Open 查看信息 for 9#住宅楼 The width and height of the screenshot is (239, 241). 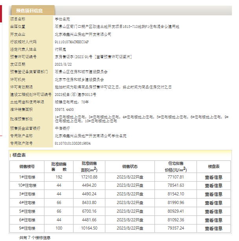pos(213,228)
